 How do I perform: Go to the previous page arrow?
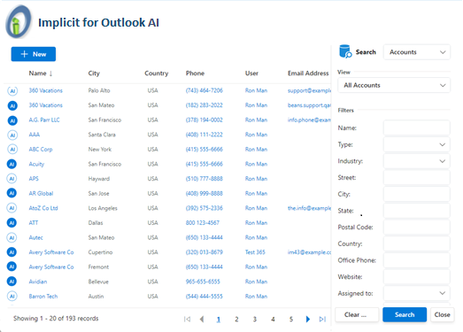[202, 319]
